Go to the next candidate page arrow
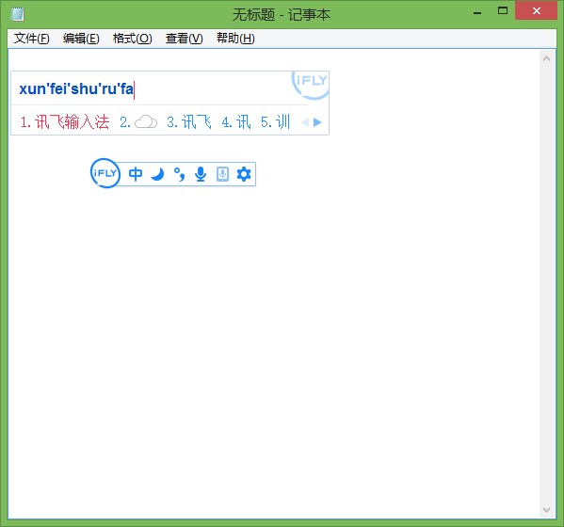This screenshot has height=527, width=564. pyautogui.click(x=317, y=122)
